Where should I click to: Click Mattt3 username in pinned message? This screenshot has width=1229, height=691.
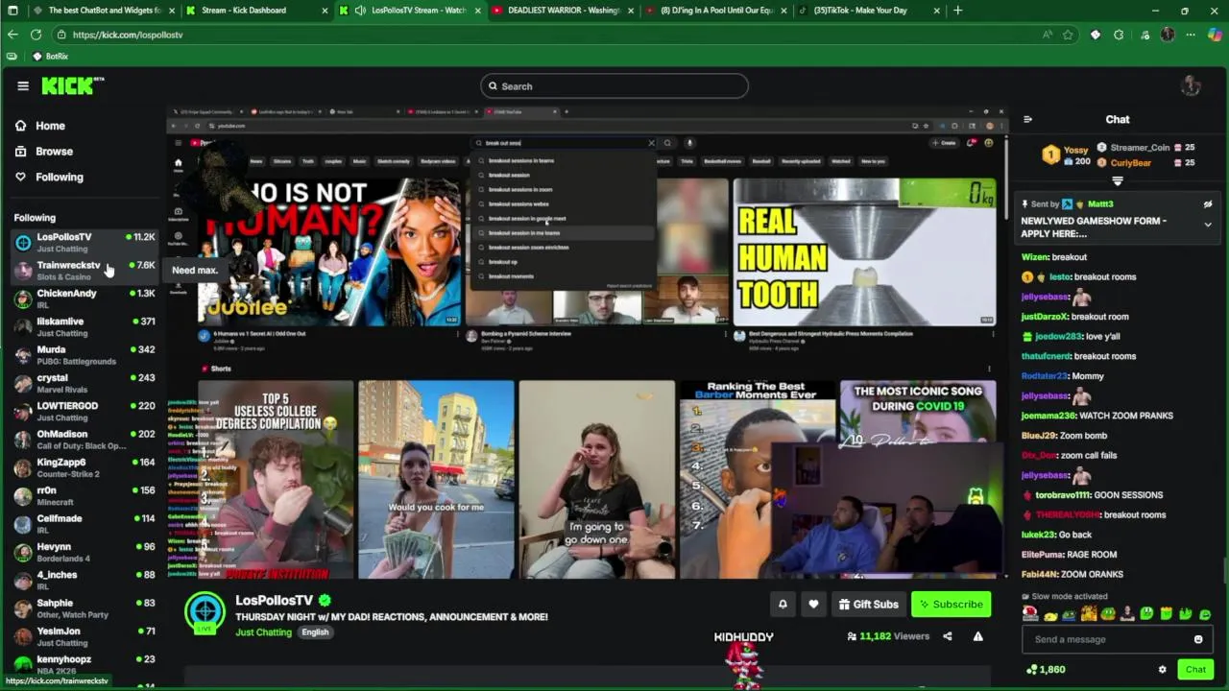1100,204
